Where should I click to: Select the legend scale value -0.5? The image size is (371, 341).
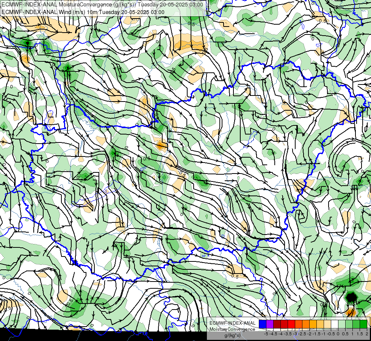pyautogui.click(x=331, y=334)
